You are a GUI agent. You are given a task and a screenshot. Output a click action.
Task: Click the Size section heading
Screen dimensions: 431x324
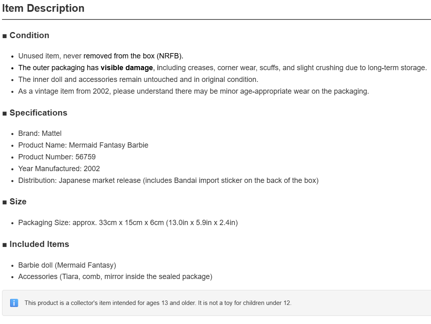(18, 202)
